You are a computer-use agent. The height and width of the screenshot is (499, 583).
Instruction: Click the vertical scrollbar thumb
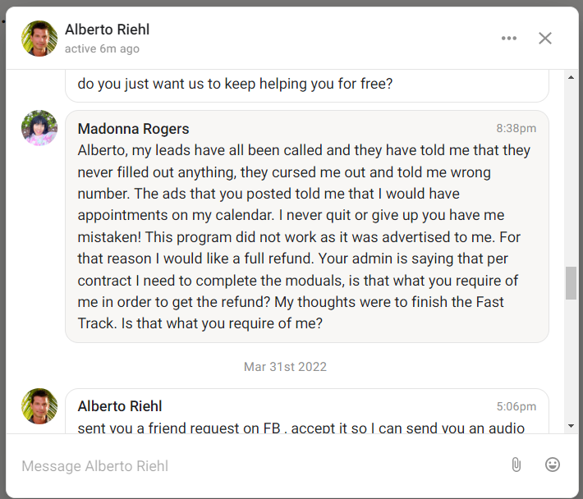pyautogui.click(x=572, y=283)
